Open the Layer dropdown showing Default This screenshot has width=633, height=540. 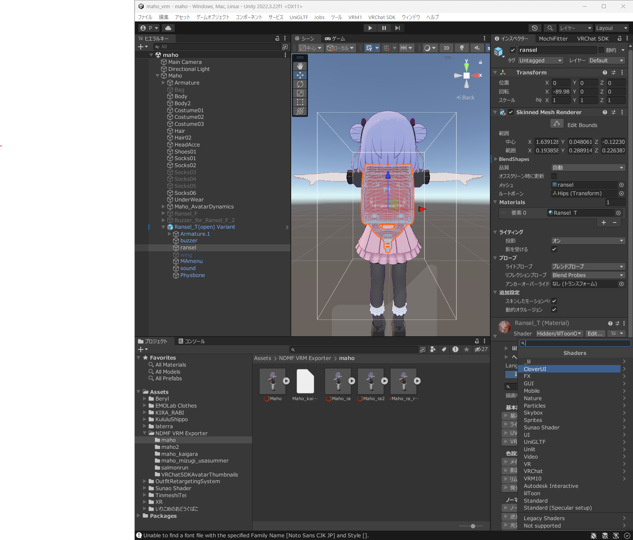coord(606,60)
